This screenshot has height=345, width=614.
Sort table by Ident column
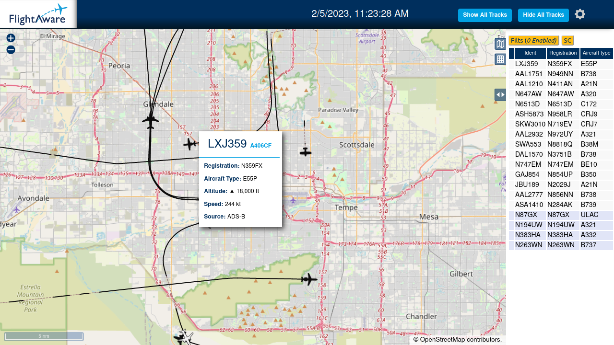531,53
